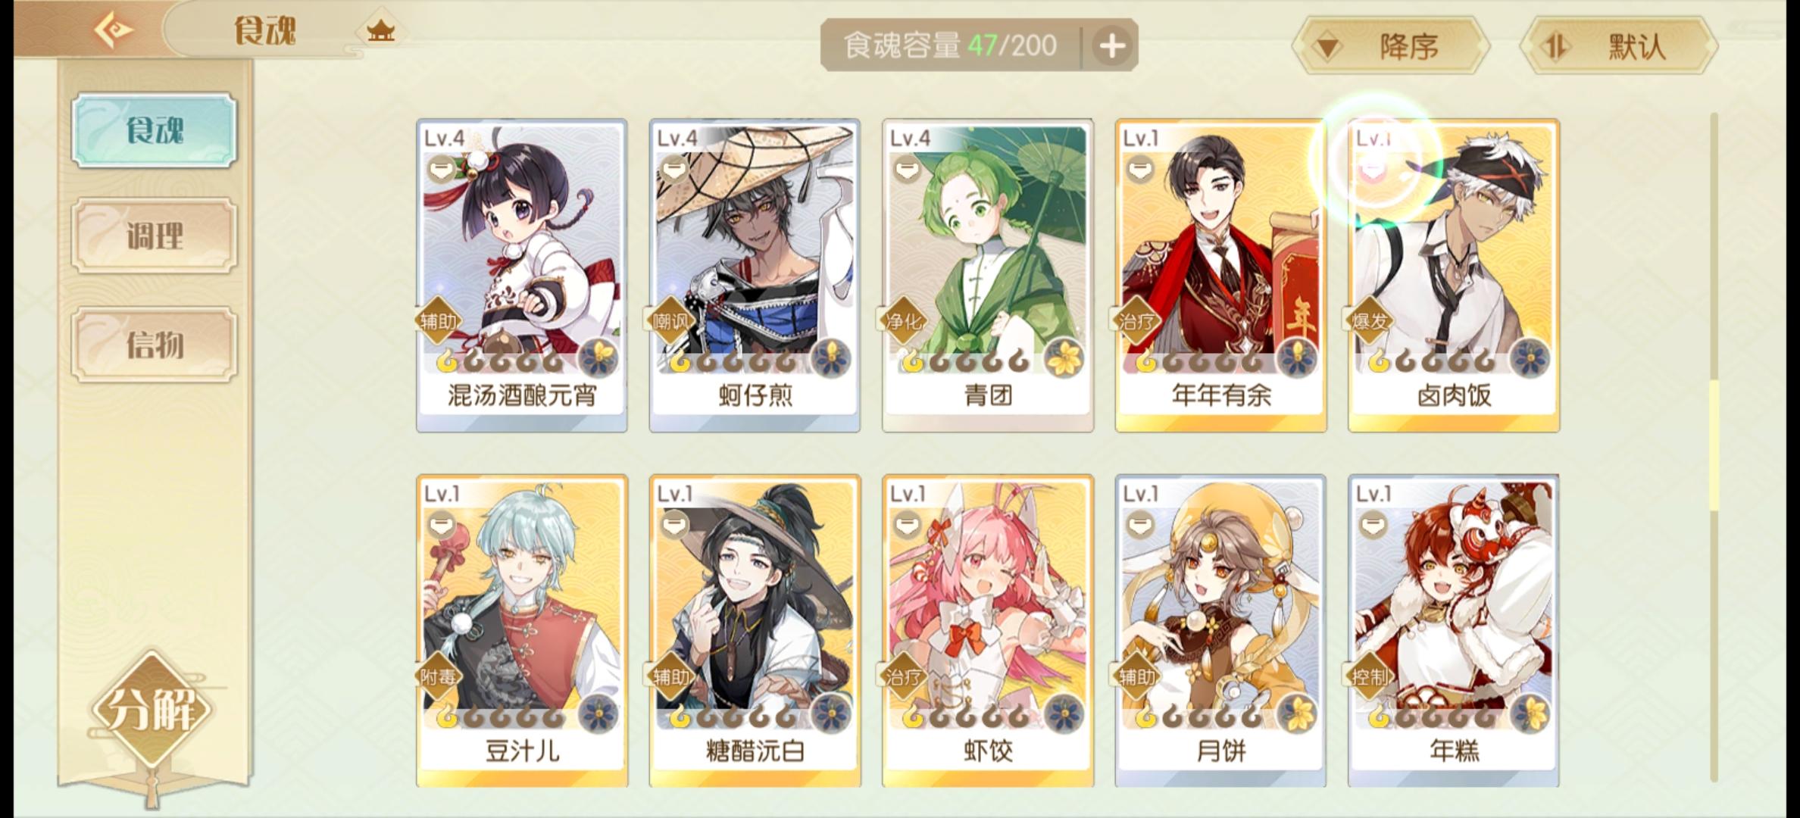Open the home pagoda icon
1800x818 pixels.
point(380,31)
